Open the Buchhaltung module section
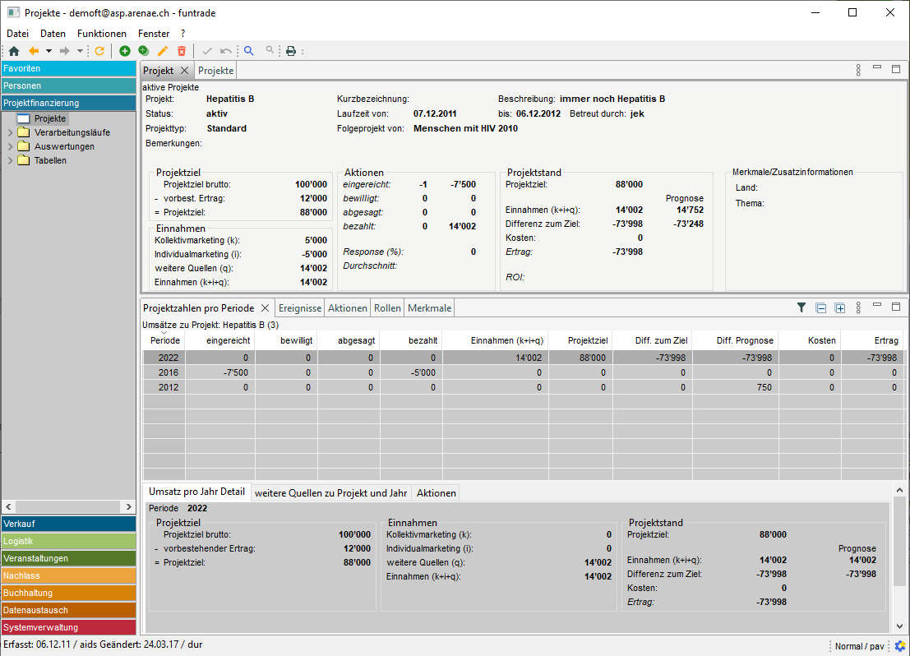Screen dimensions: 910x656 click(x=68, y=593)
